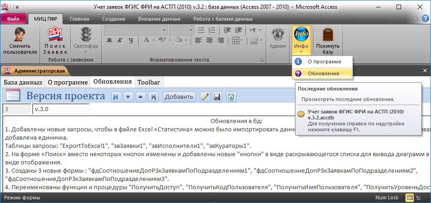The image size is (431, 203).
Task: Toggle italic К text formatting
Action: (x=119, y=40)
